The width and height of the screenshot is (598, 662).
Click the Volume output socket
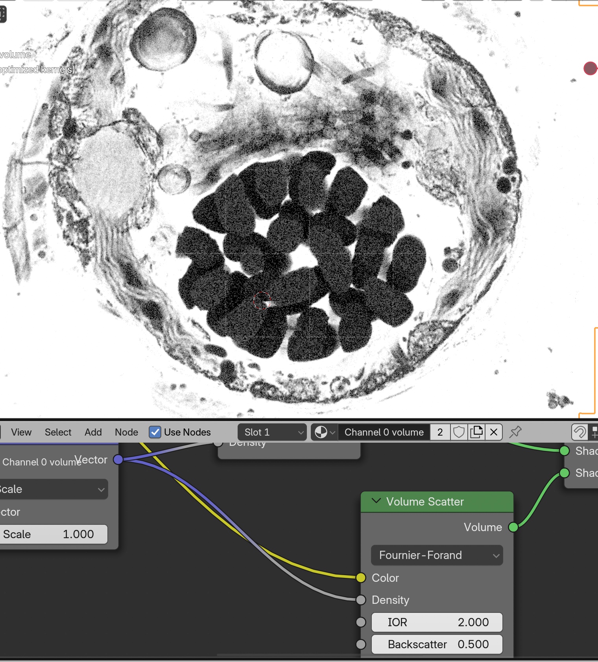513,527
